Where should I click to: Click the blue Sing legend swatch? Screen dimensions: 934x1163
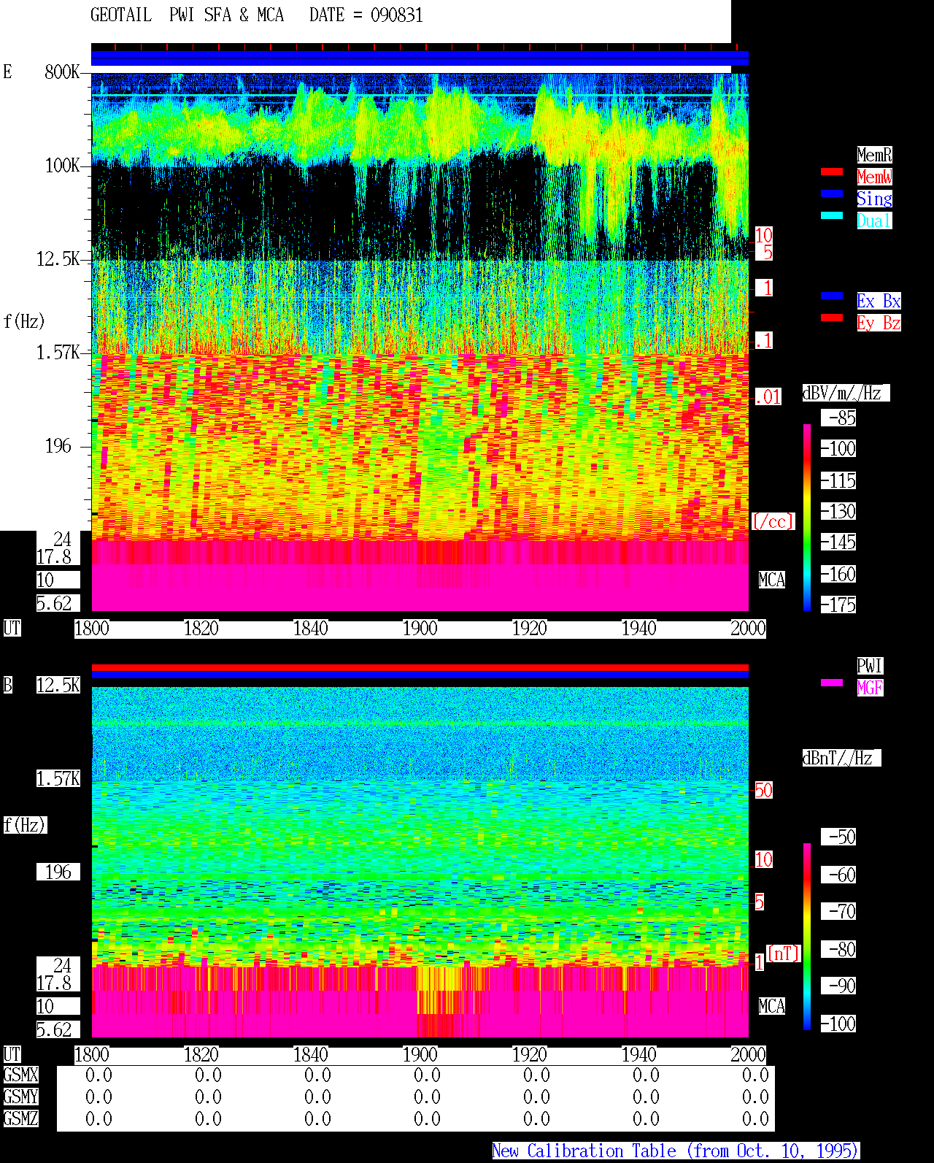pos(832,193)
